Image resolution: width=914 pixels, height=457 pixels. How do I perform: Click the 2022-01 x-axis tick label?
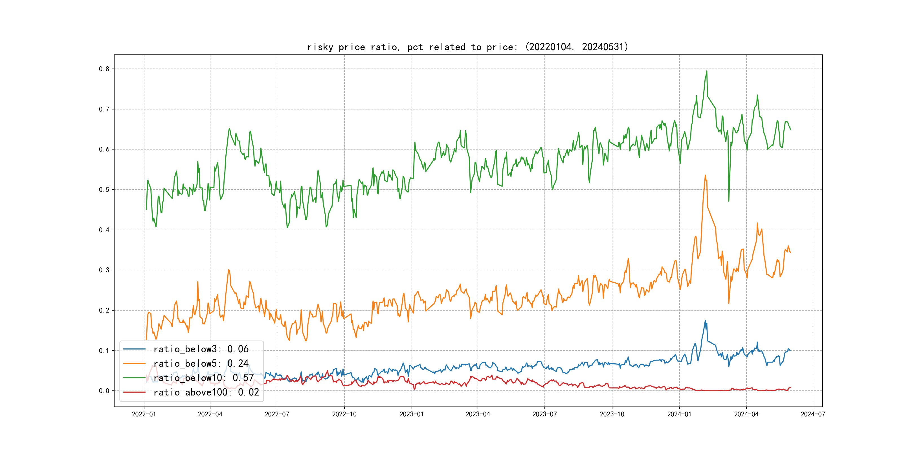pyautogui.click(x=144, y=414)
